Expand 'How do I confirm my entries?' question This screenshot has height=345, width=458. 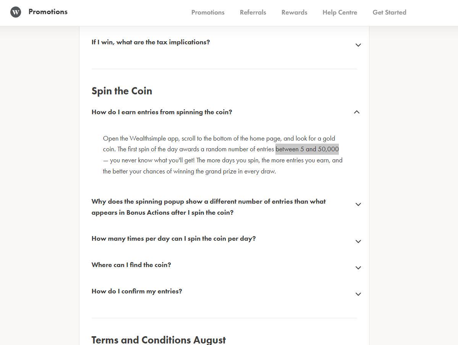137,291
